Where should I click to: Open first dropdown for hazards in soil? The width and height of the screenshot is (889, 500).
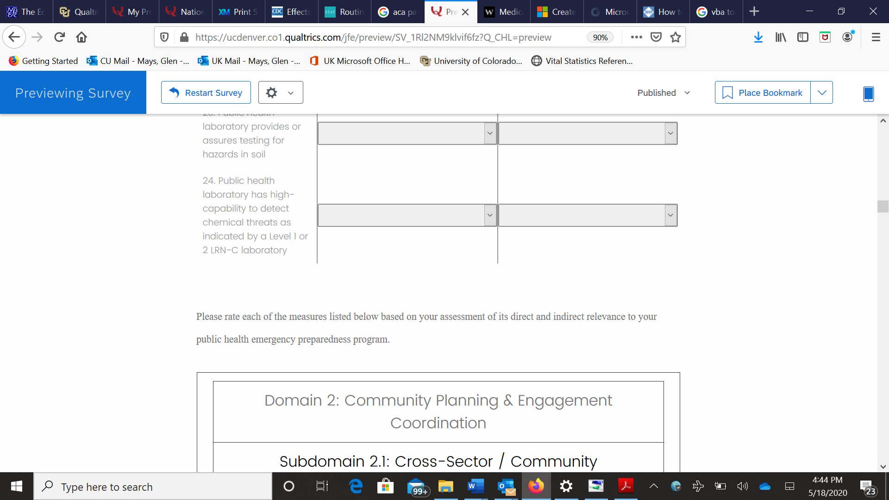click(x=407, y=133)
